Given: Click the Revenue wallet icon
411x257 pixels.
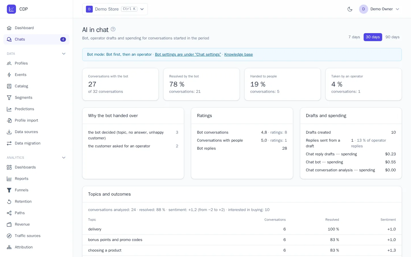Looking at the screenshot, I should point(9,224).
